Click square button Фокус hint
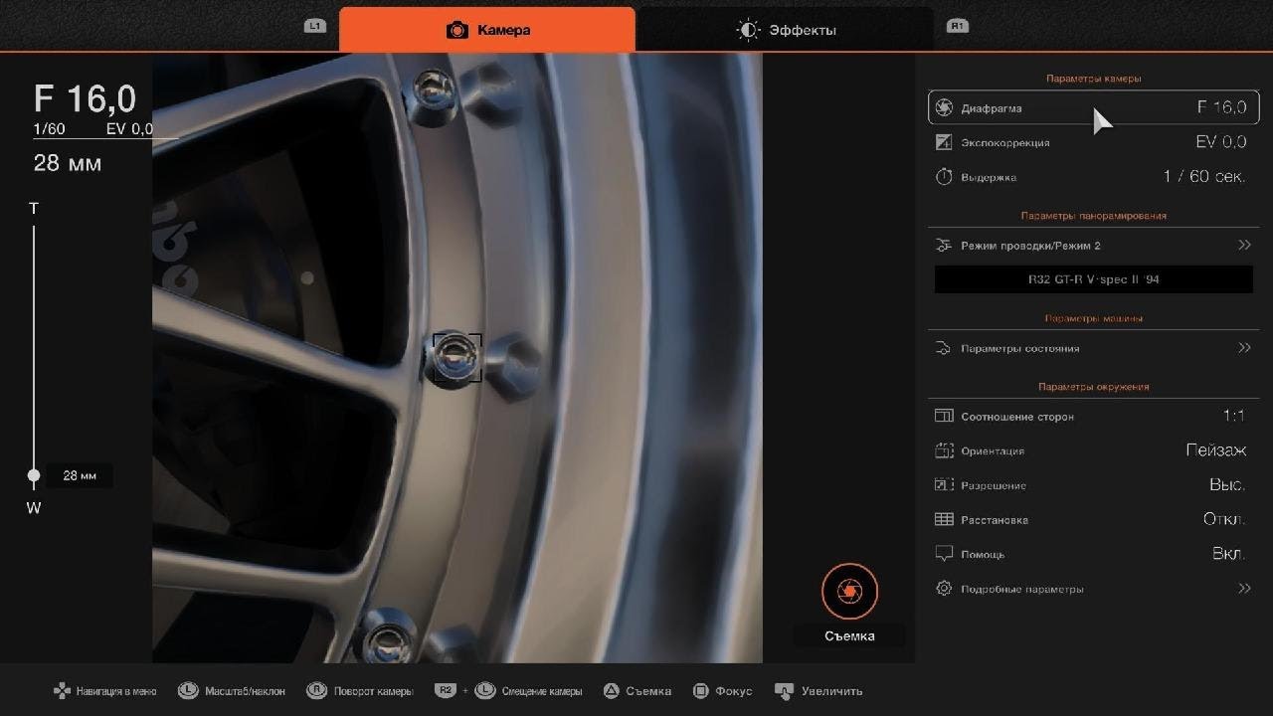Image resolution: width=1273 pixels, height=716 pixels. (722, 691)
